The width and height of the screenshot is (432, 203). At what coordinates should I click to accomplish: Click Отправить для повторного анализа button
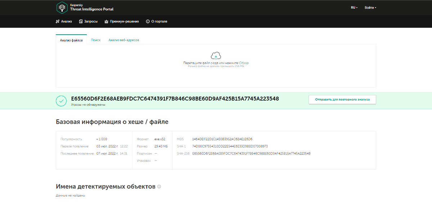[x=342, y=100]
